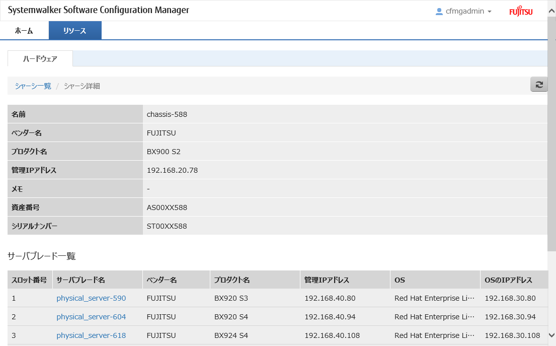Click the cfmgadmin user avatar icon
This screenshot has height=346, width=556.
pyautogui.click(x=439, y=12)
